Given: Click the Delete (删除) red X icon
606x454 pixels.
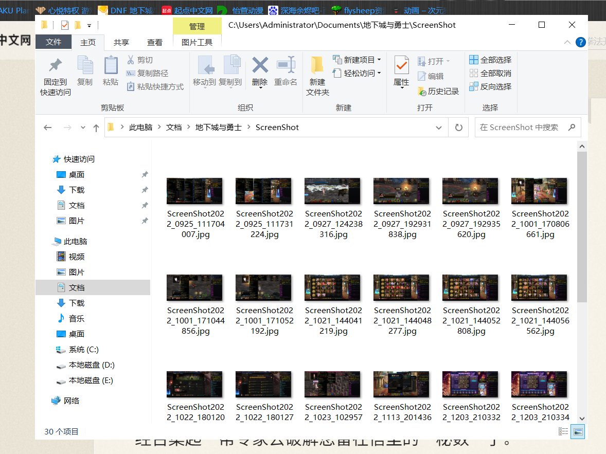Looking at the screenshot, I should pos(260,65).
